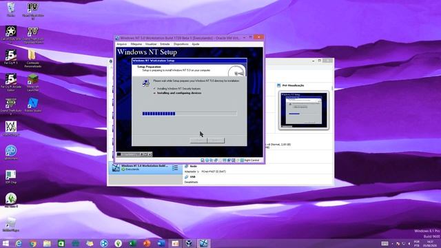Click the Pré-Visualização thumbnail in VirtualBox Manager
This screenshot has height=248, width=441.
[x=304, y=110]
